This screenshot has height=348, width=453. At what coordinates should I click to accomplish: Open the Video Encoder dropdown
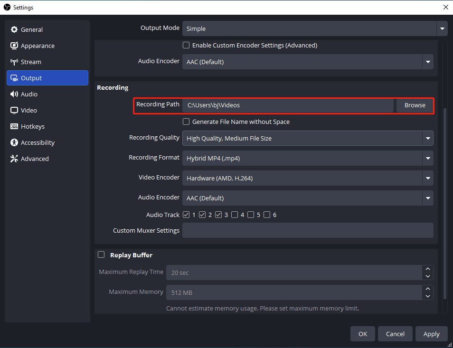[308, 178]
